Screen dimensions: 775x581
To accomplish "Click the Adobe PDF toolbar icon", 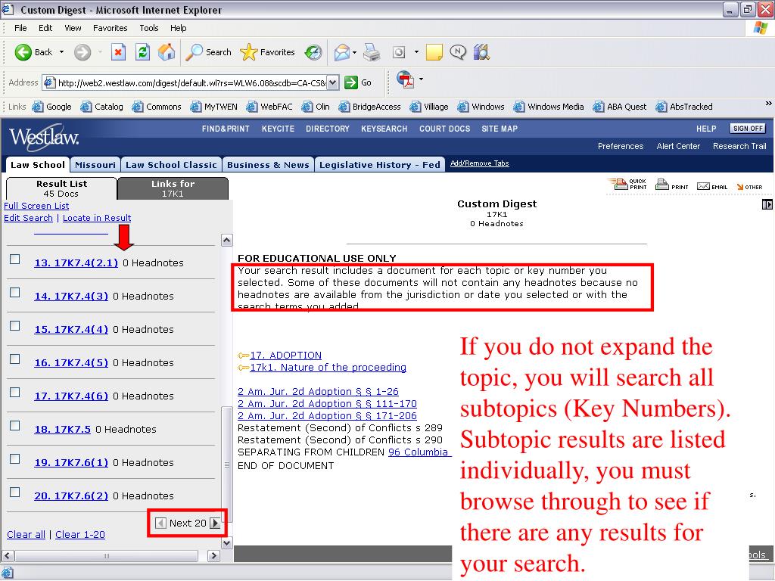I will coord(406,79).
